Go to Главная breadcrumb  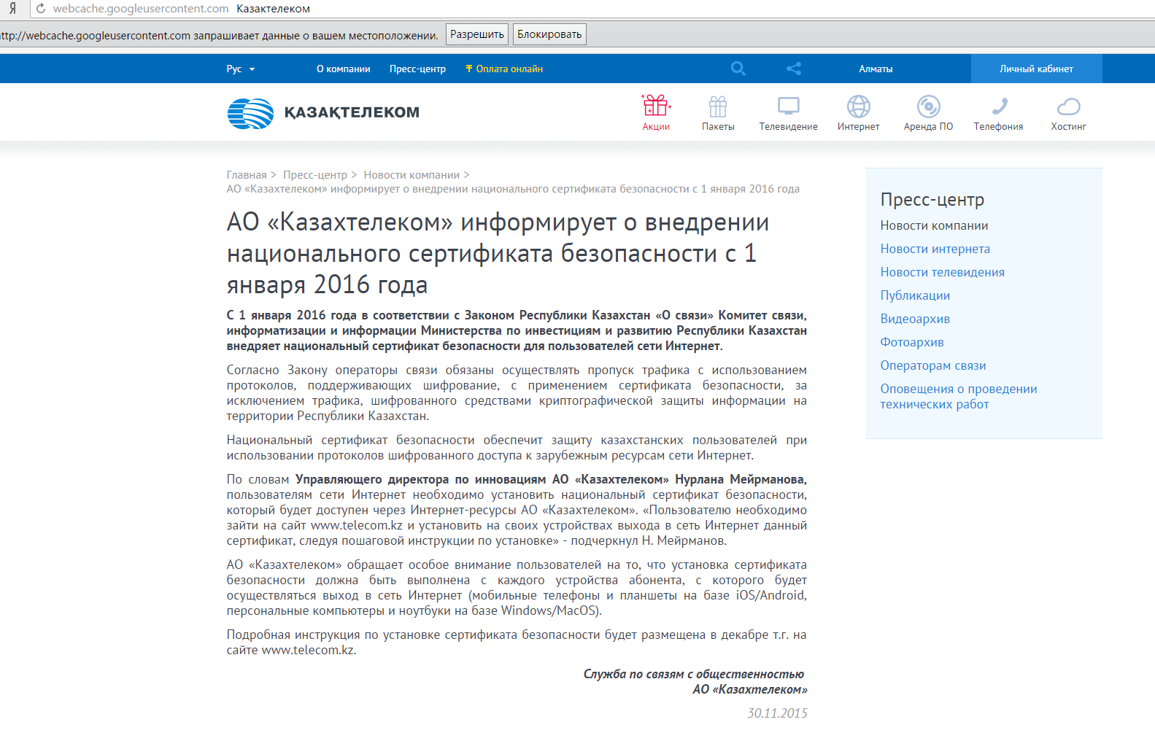(247, 175)
